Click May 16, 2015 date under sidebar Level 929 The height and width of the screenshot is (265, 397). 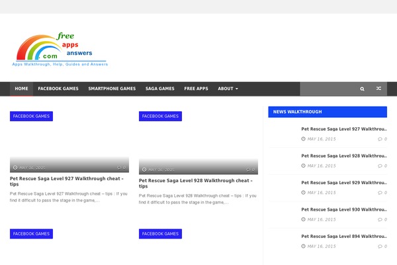322,193
